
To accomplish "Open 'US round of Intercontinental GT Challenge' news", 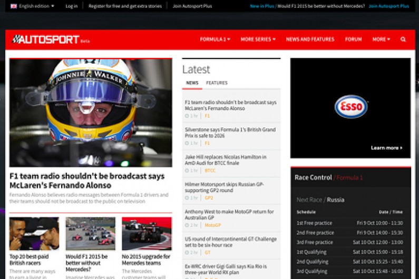I will tap(231, 242).
